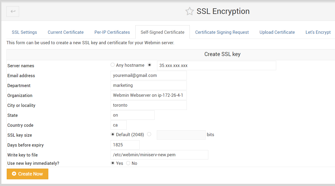Click the server names text field
Image resolution: width=335 pixels, height=186 pixels.
point(216,65)
